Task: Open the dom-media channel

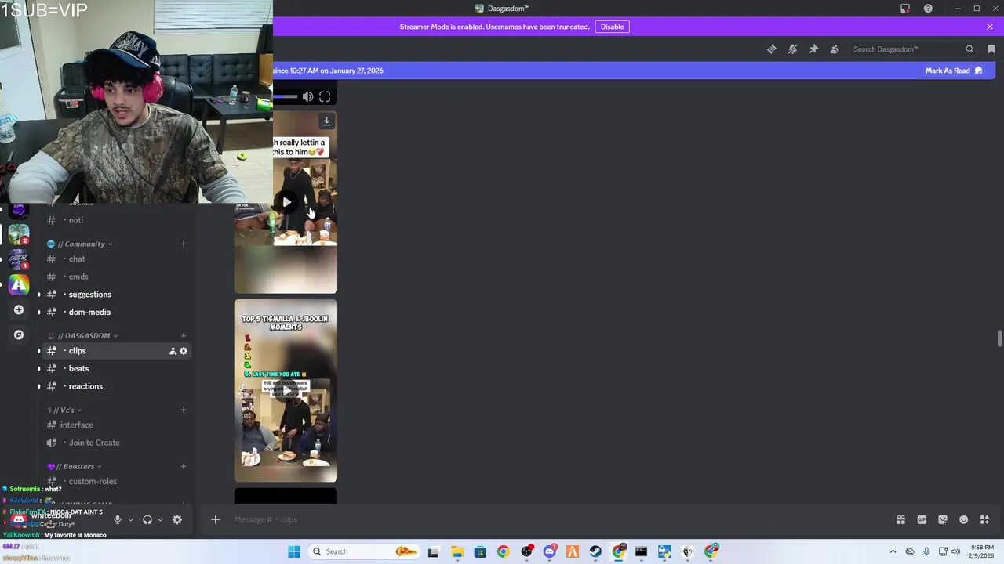Action: click(x=118, y=312)
